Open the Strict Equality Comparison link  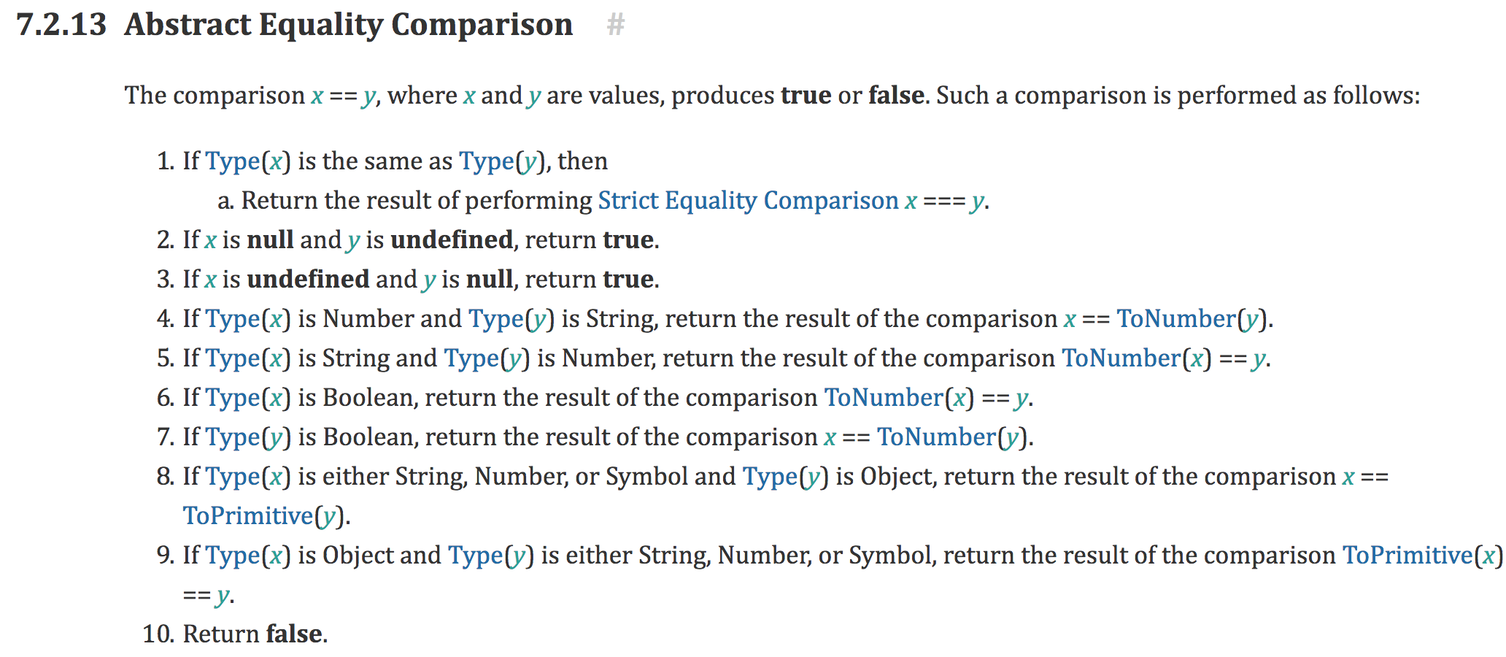pyautogui.click(x=748, y=201)
